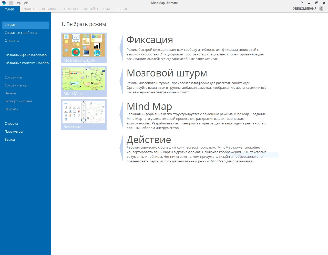Restore down the iMindMap window
The width and height of the screenshot is (328, 255).
tap(316, 3)
